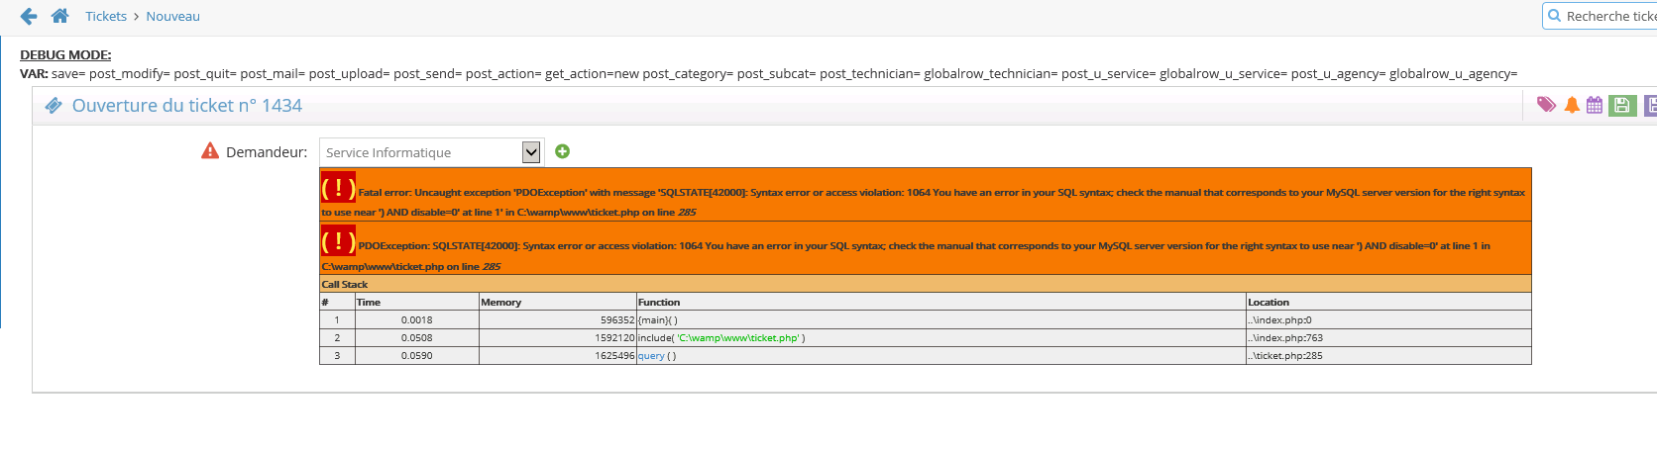The height and width of the screenshot is (450, 1657).
Task: Click the memory value 596352
Action: point(617,320)
